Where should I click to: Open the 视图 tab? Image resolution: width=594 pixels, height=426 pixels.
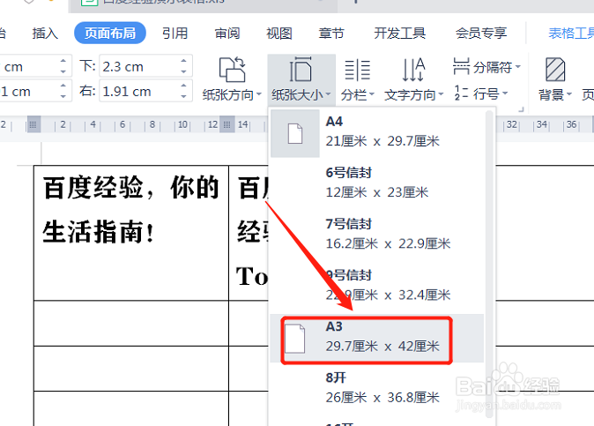pos(279,34)
